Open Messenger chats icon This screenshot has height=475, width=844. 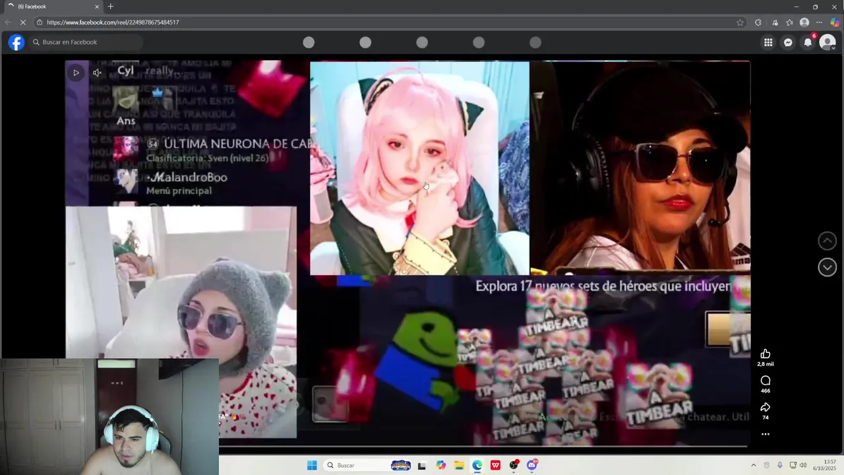(x=788, y=42)
